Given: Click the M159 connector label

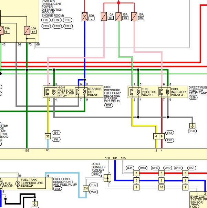Looking at the screenshot, I should click(143, 168).
